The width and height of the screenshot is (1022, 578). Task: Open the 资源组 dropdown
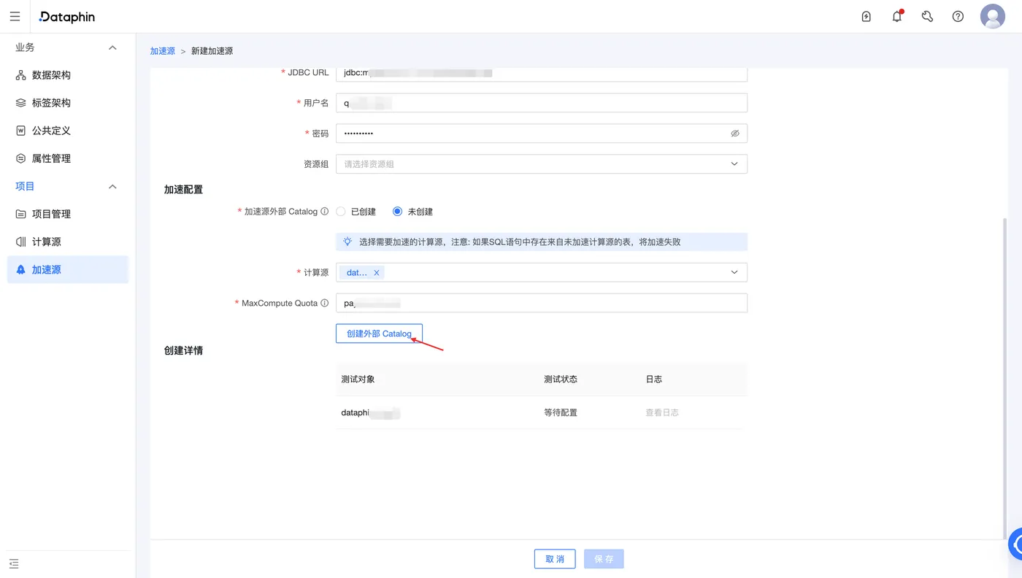(542, 164)
